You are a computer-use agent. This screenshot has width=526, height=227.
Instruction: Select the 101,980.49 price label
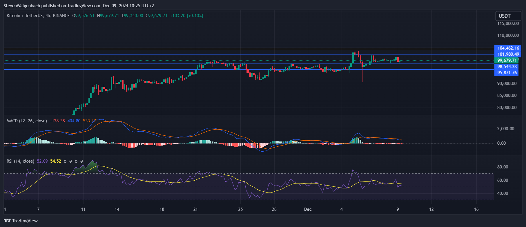click(x=508, y=54)
